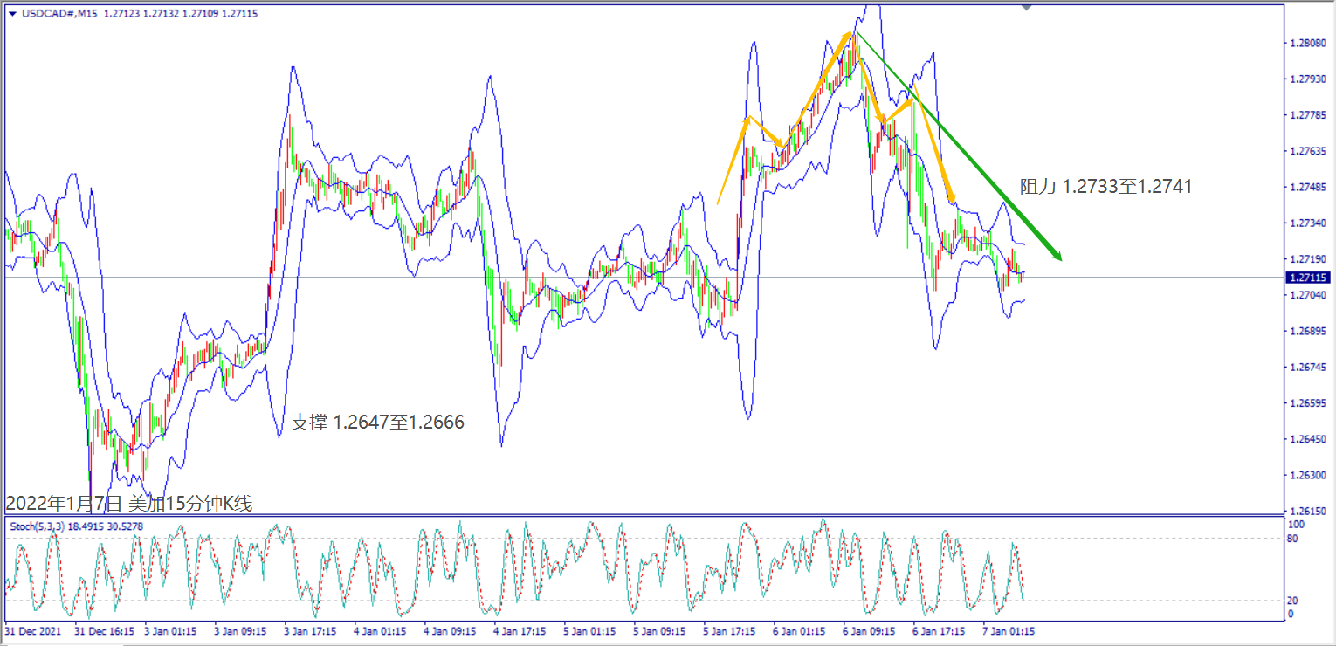Click the 1.27930 price axis label
The height and width of the screenshot is (646, 1336).
1309,79
